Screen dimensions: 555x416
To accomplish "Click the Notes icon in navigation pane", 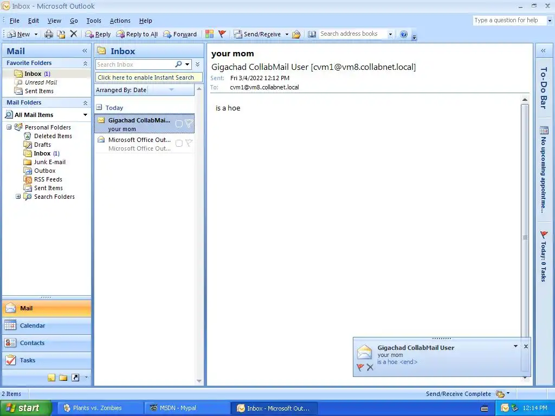I will tap(51, 378).
